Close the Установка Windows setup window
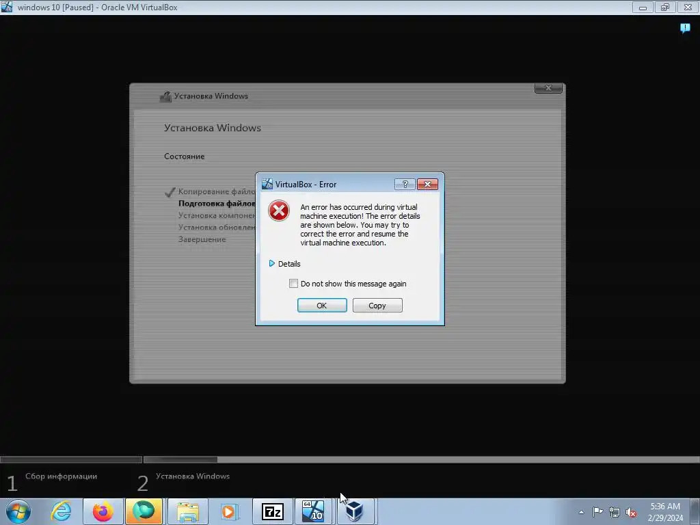Viewport: 700px width, 525px height. tap(548, 88)
